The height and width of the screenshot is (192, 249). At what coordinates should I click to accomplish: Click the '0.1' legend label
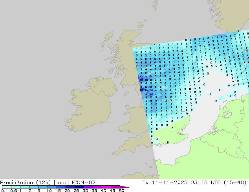point(4,190)
